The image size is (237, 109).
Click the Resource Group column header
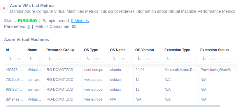coord(60,50)
